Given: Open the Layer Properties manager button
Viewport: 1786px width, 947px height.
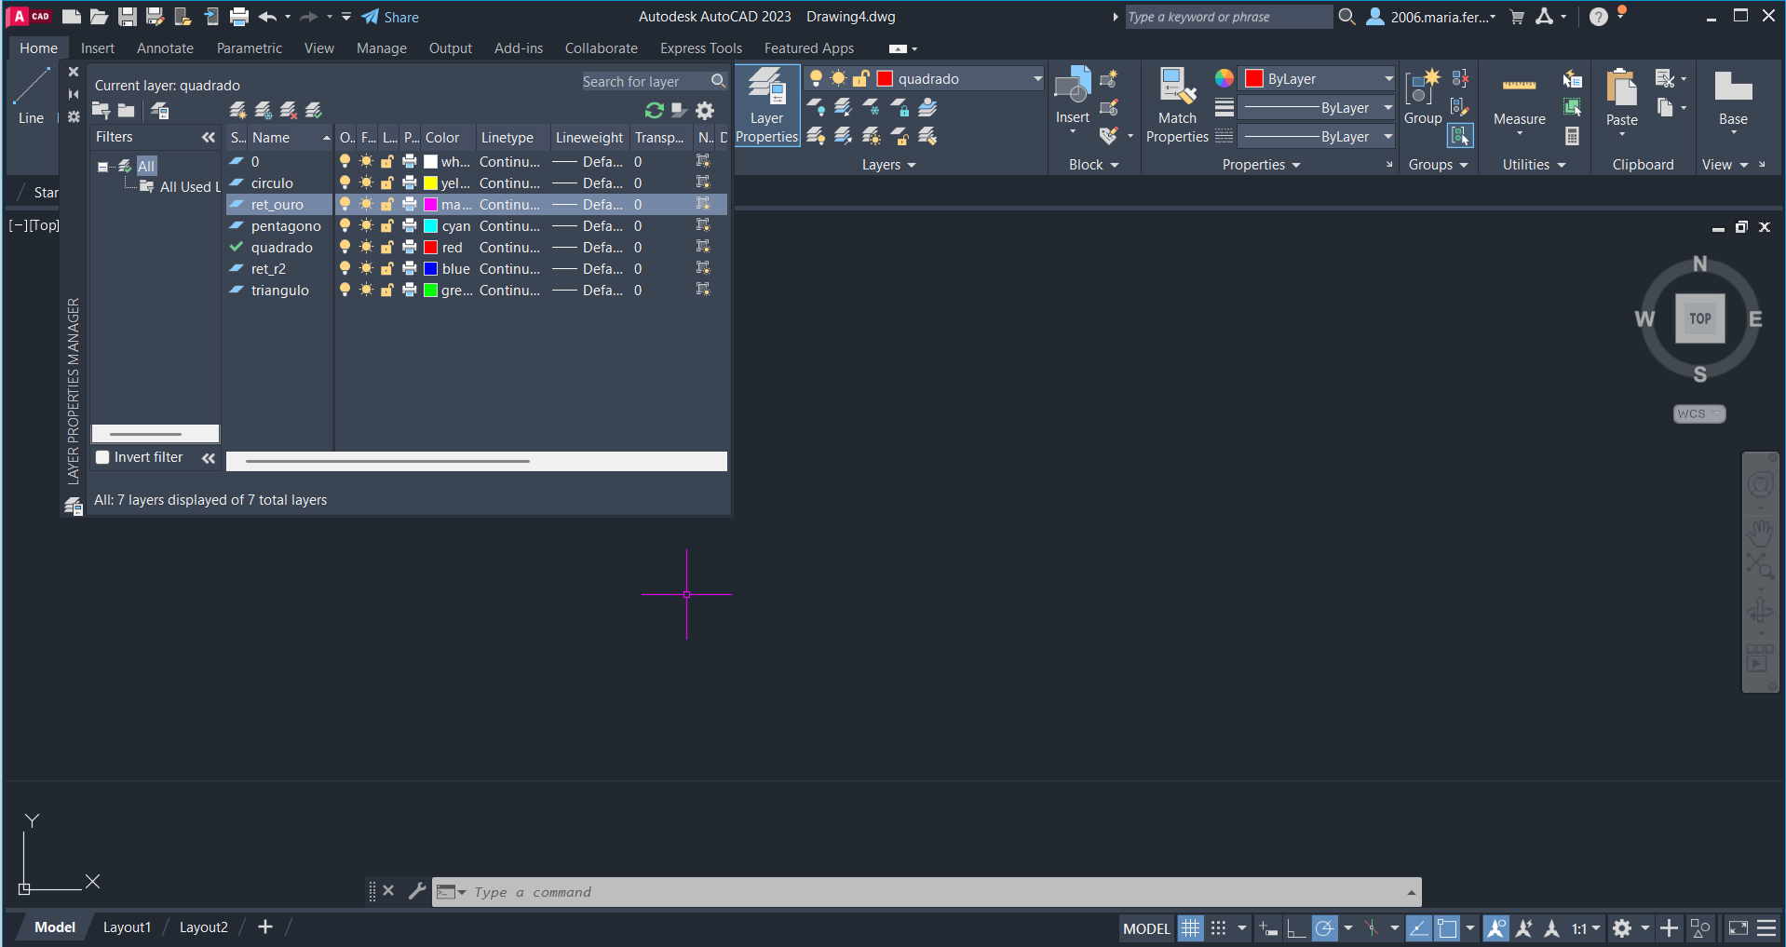Looking at the screenshot, I should click(767, 105).
